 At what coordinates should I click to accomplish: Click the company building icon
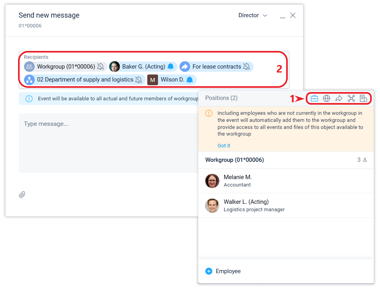click(363, 98)
